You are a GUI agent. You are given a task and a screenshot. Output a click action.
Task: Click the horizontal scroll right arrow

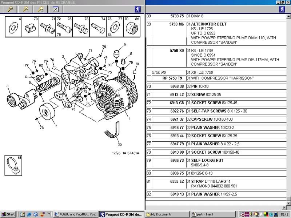(x=284, y=207)
